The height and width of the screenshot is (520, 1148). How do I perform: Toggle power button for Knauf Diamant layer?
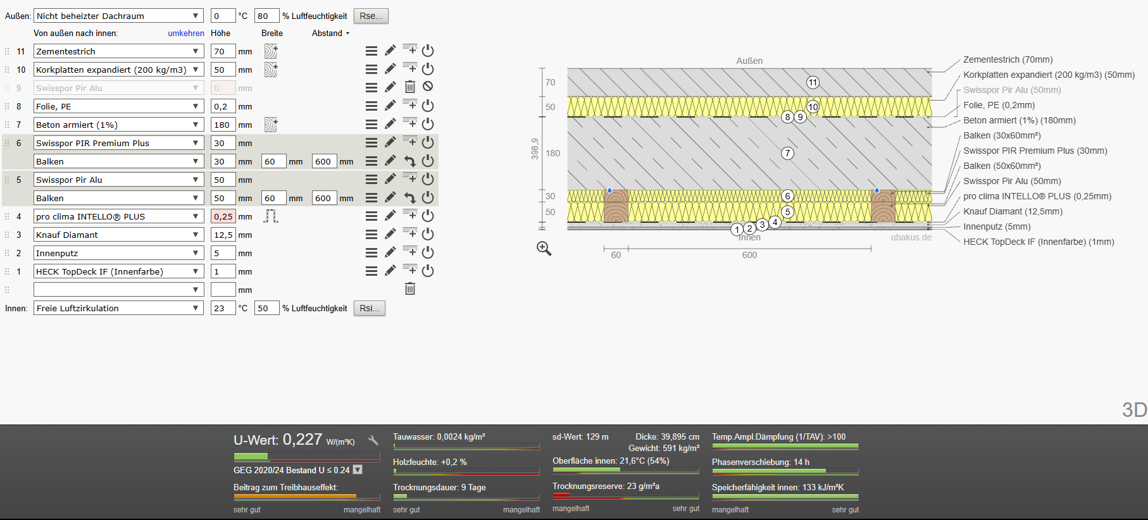pyautogui.click(x=428, y=234)
